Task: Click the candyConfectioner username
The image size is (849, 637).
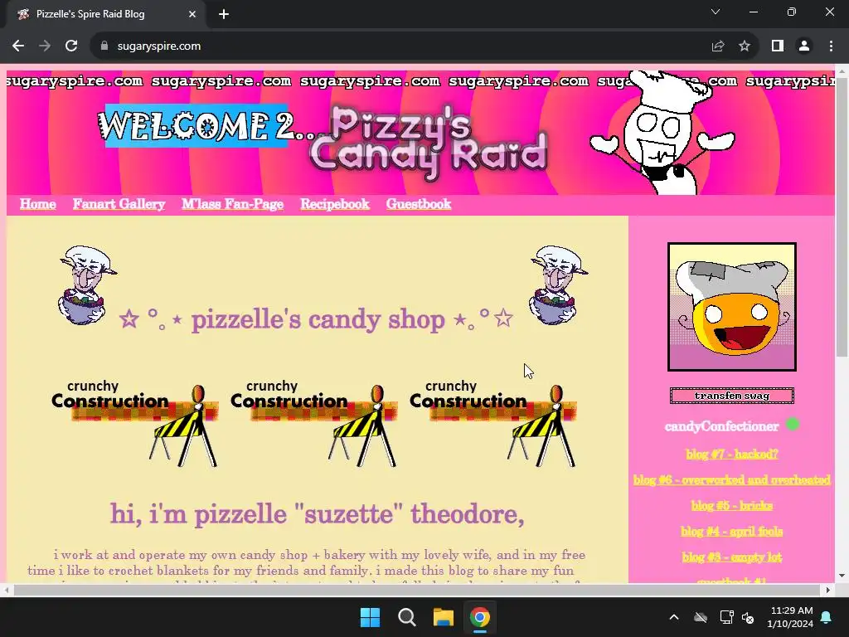Action: click(722, 426)
